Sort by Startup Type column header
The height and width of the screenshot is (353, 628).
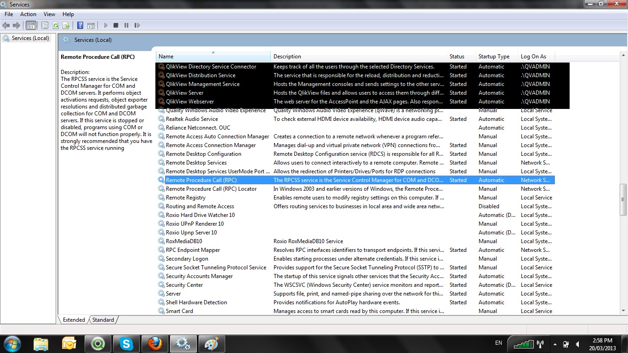click(x=497, y=57)
